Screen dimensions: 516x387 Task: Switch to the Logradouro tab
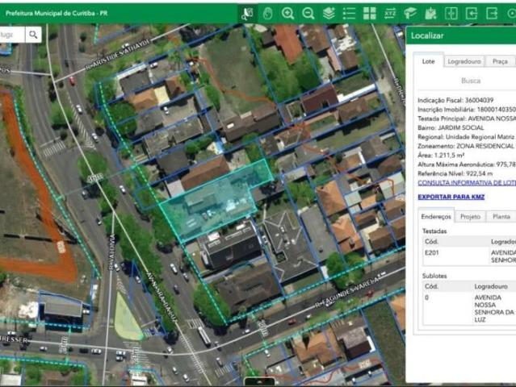tap(464, 61)
